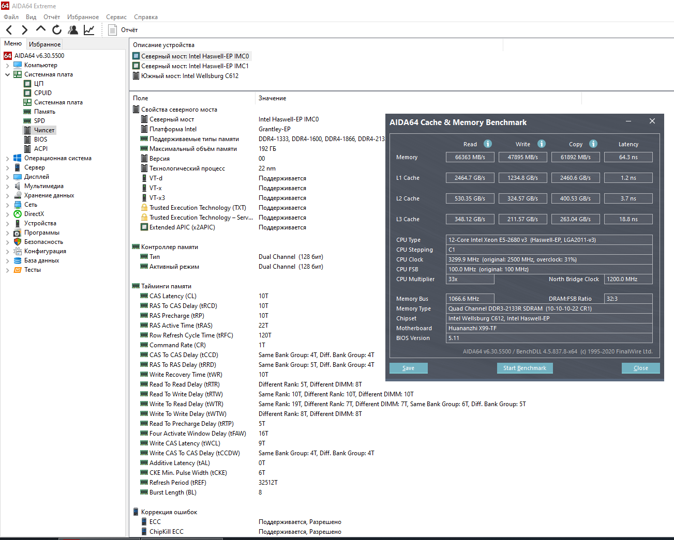The width and height of the screenshot is (674, 540).
Task: Select the Безопасность tree item
Action: pos(43,242)
